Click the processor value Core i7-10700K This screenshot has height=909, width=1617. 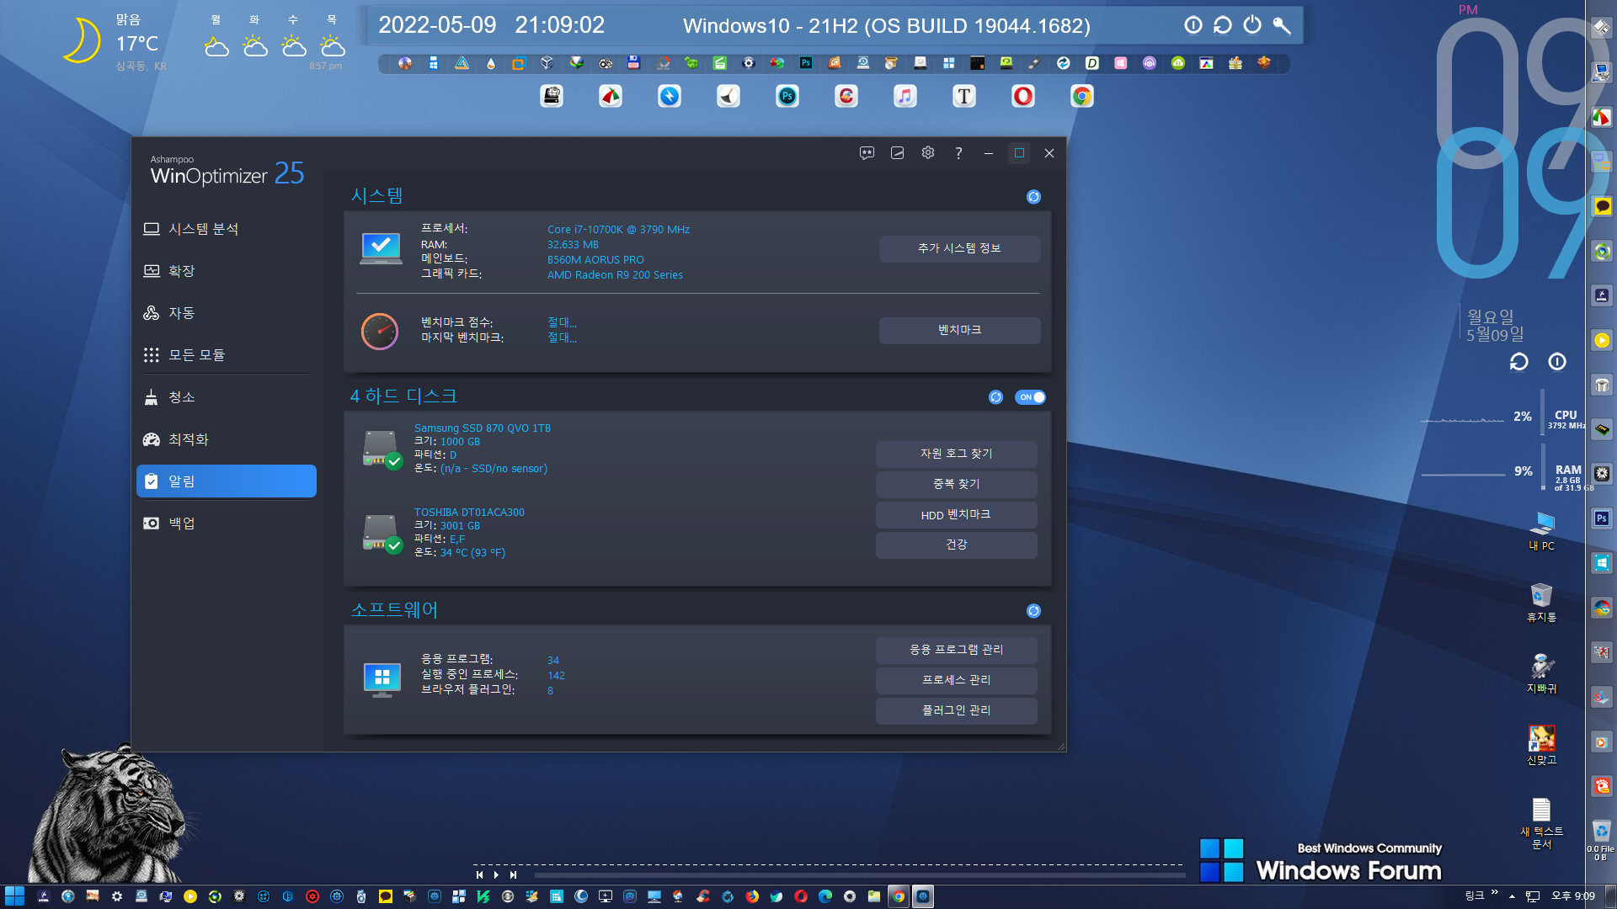[x=618, y=229]
